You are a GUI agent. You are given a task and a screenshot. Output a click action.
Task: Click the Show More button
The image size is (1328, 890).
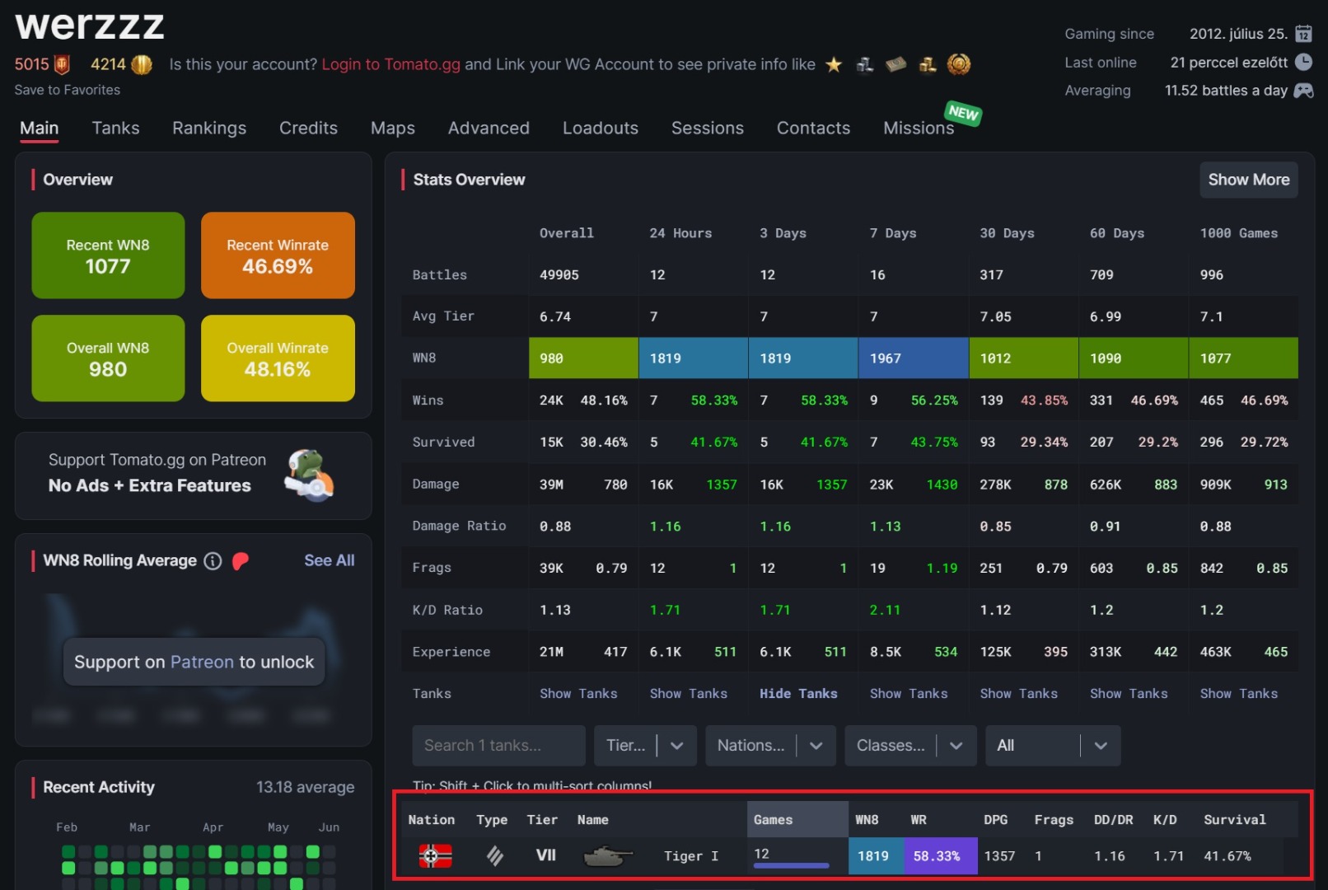pos(1248,180)
